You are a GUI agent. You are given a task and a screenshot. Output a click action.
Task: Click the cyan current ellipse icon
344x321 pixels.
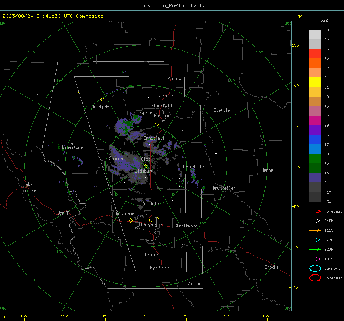315,268
